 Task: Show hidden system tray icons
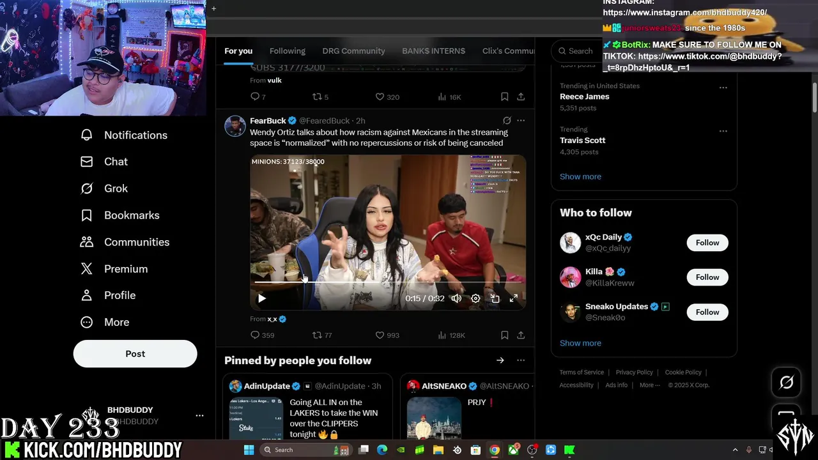(735, 450)
